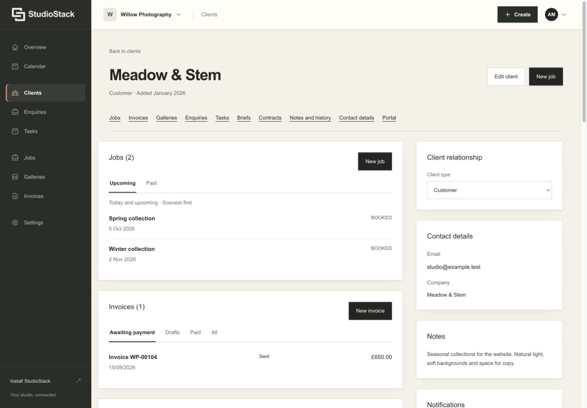587x408 pixels.
Task: Click the Create button in the header
Action: point(517,14)
